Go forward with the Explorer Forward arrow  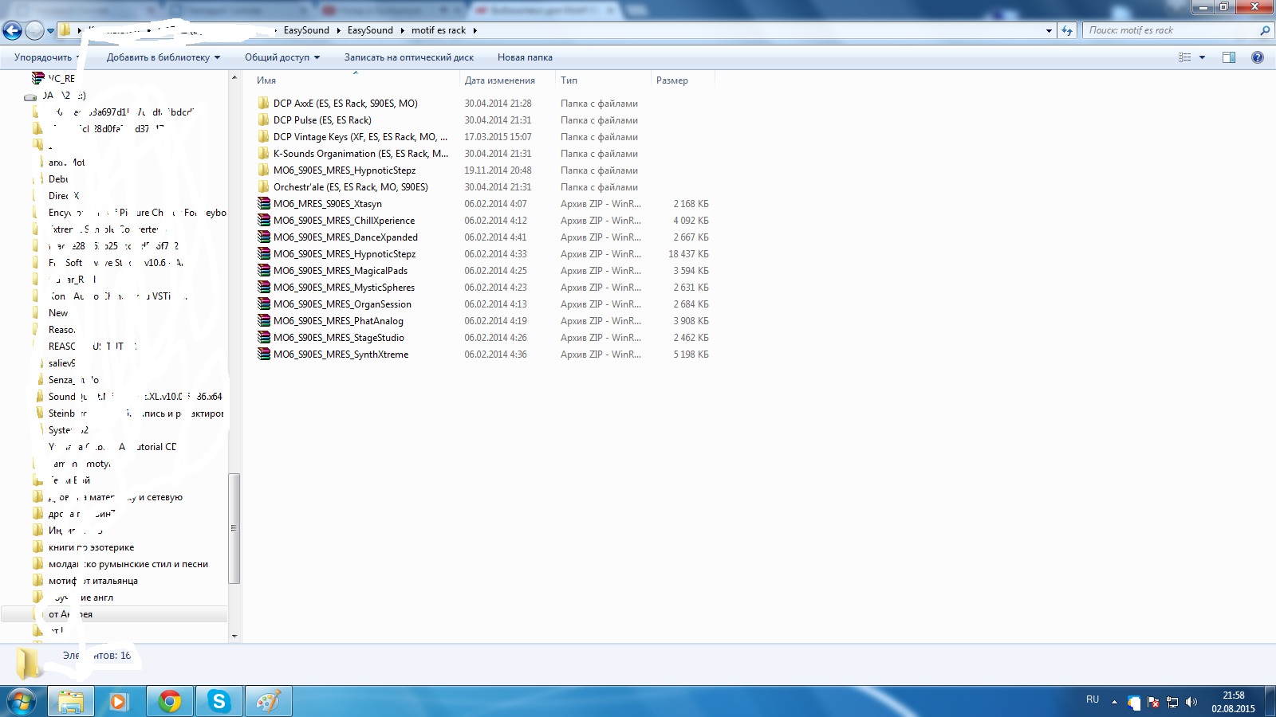(34, 31)
